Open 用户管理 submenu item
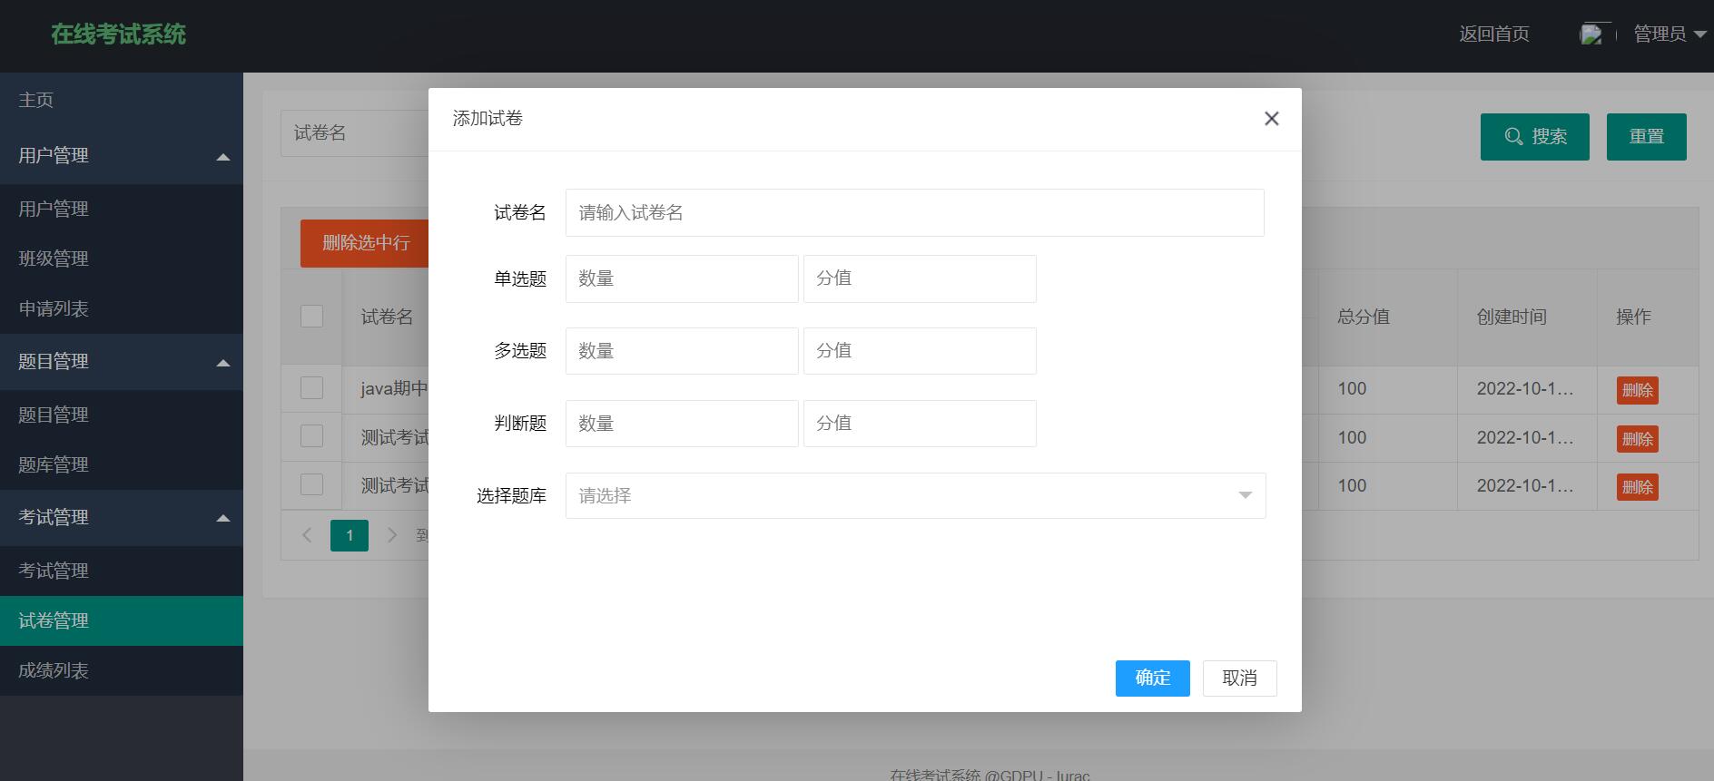 122,209
